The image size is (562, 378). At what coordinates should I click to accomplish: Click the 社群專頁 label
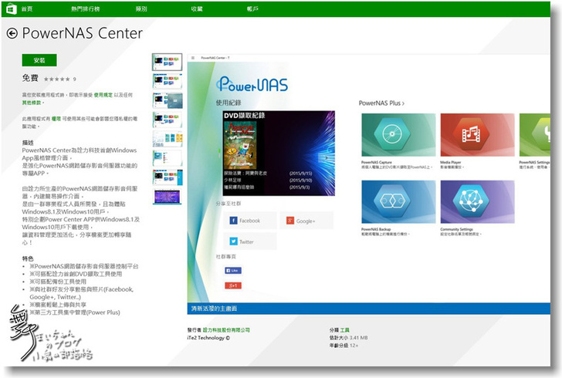(225, 257)
